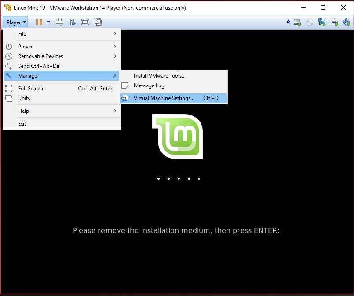Expand the arrow on the Help row
The width and height of the screenshot is (354, 296).
tap(115, 111)
